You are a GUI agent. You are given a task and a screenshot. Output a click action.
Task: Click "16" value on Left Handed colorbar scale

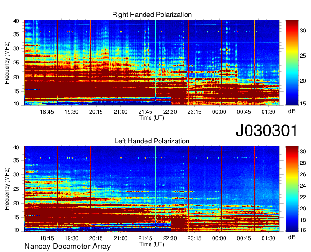point(303,230)
